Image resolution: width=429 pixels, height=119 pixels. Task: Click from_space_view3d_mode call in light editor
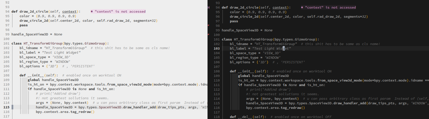[129, 85]
